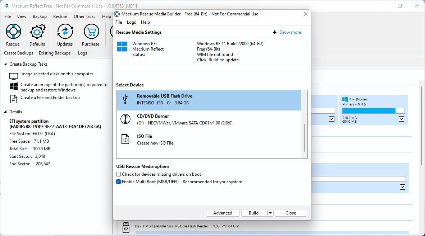
Task: Select the ISO File device option
Action: tap(209, 140)
